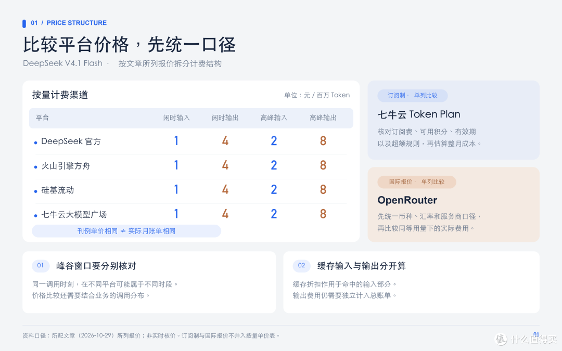Click the unit note '单位：元 / 百万 Token'
The height and width of the screenshot is (351, 562).
(317, 95)
